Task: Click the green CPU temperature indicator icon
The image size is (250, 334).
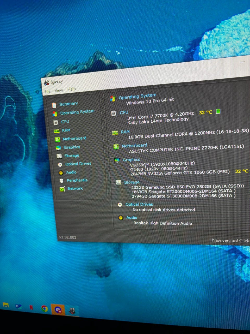Action: tap(218, 111)
